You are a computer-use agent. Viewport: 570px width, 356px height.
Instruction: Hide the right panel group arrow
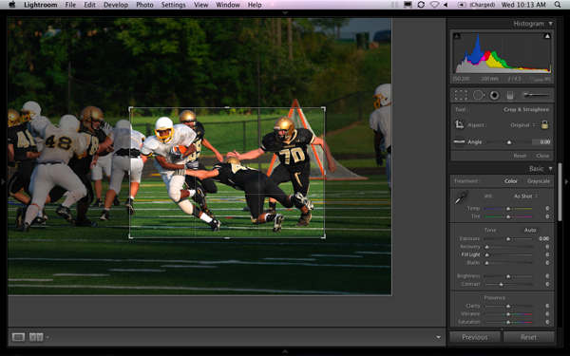566,181
